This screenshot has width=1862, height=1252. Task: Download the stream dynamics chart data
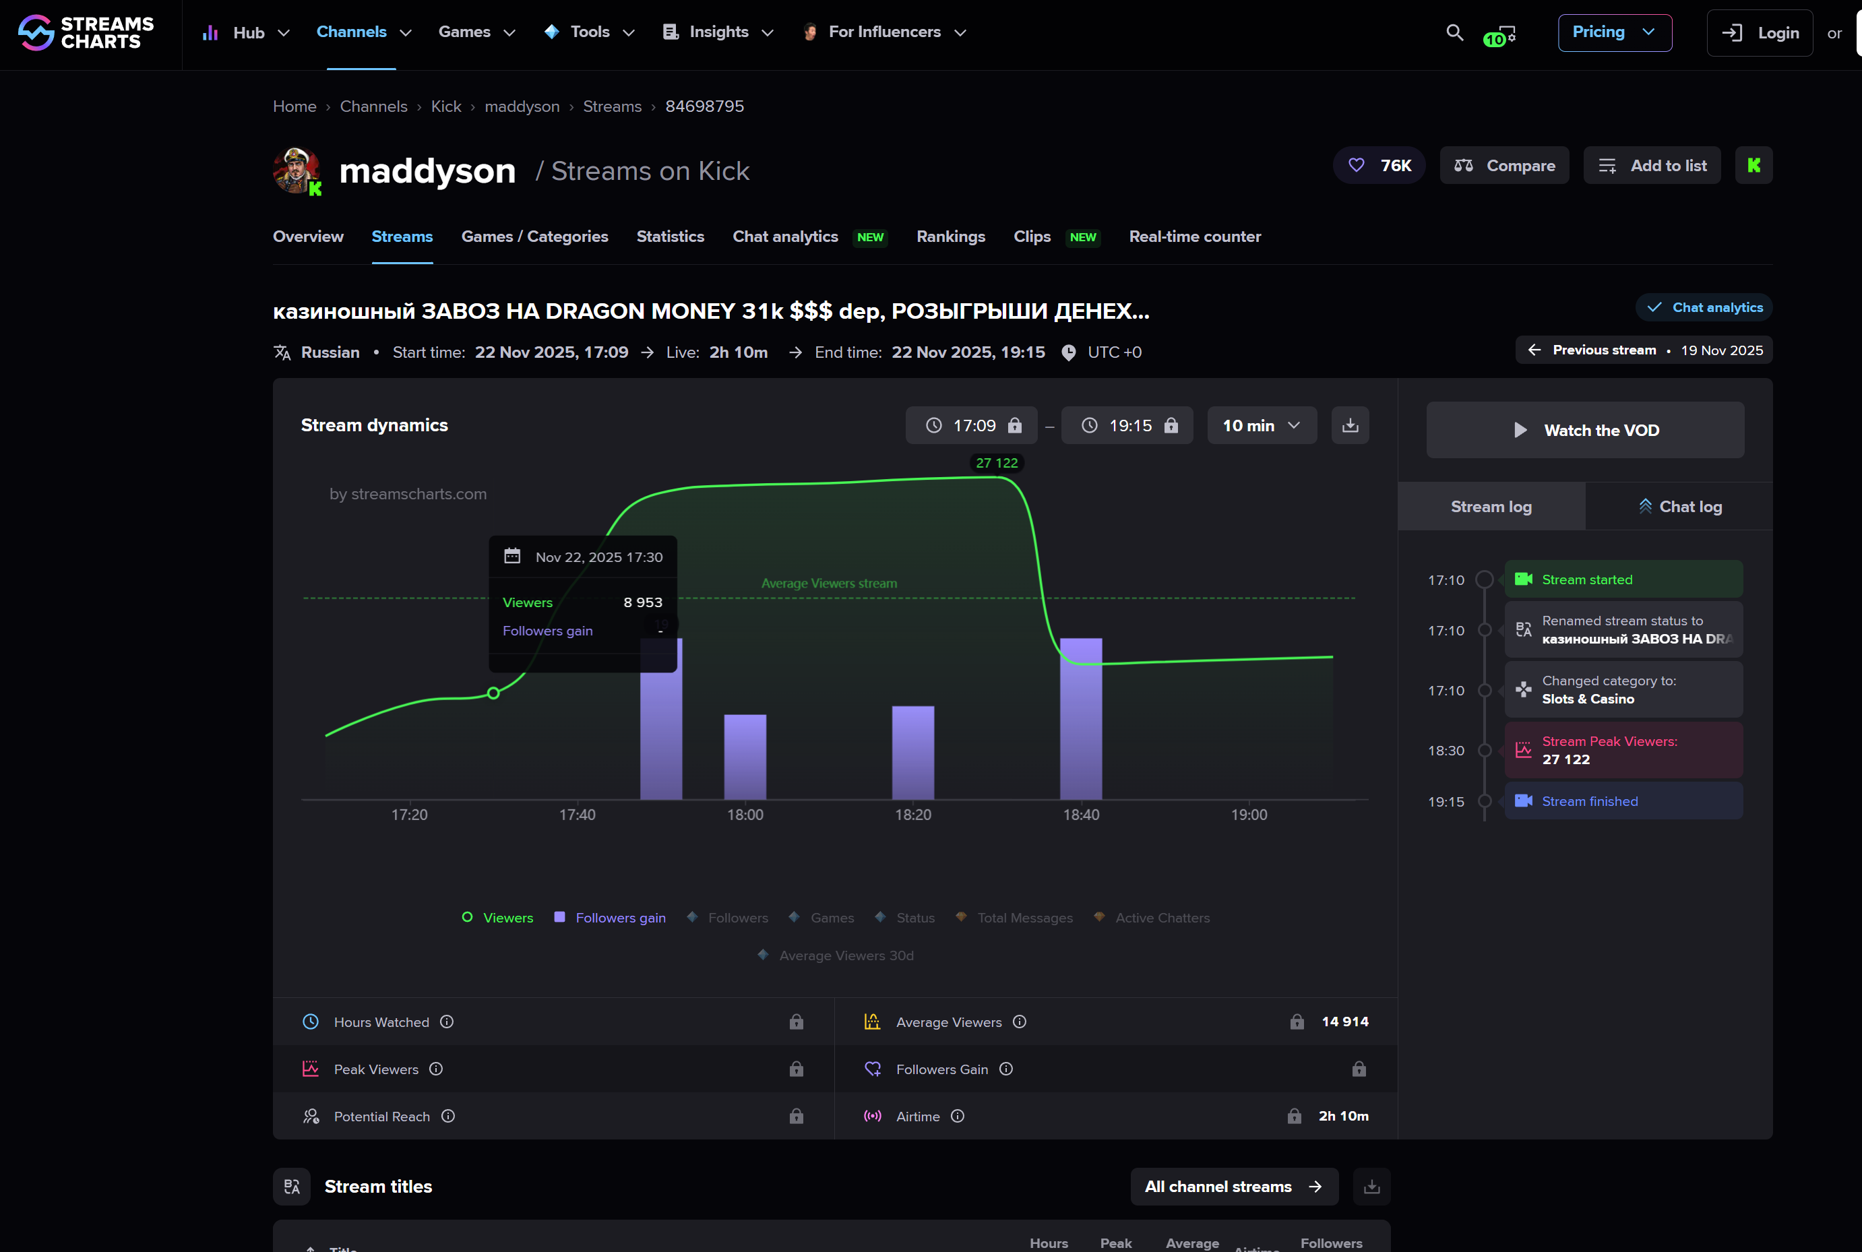point(1349,426)
